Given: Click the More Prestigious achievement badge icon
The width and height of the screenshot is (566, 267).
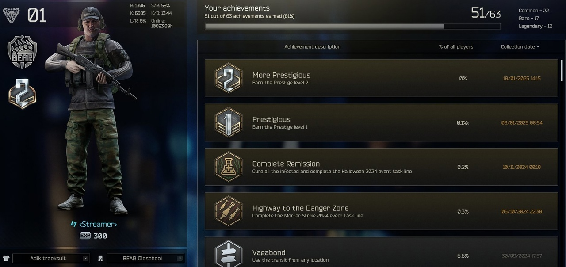Looking at the screenshot, I should point(228,78).
